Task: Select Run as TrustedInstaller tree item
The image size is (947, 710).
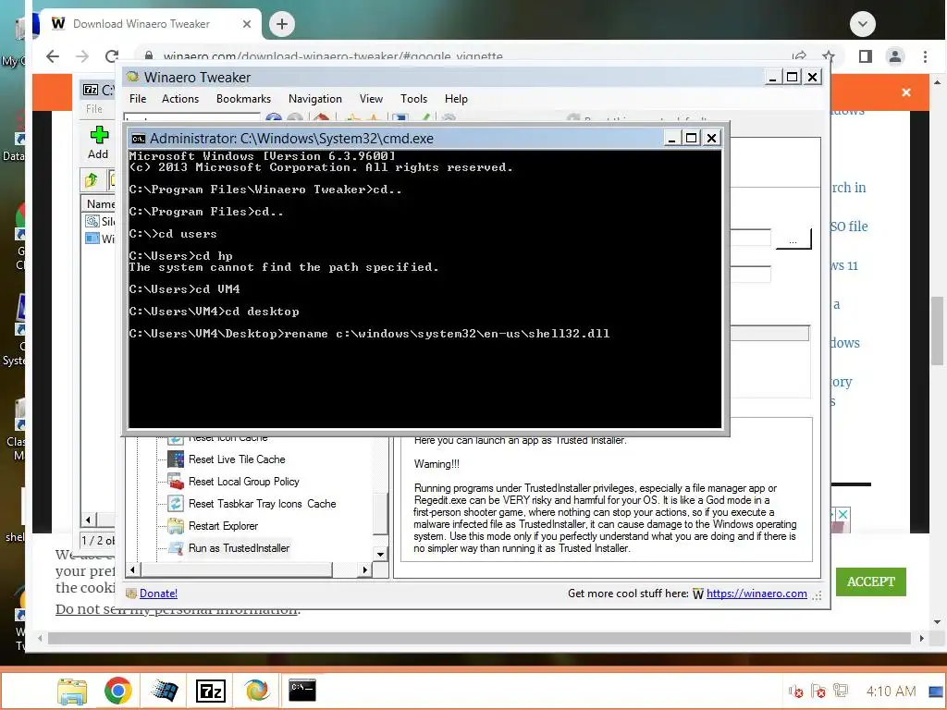Action: [x=239, y=548]
